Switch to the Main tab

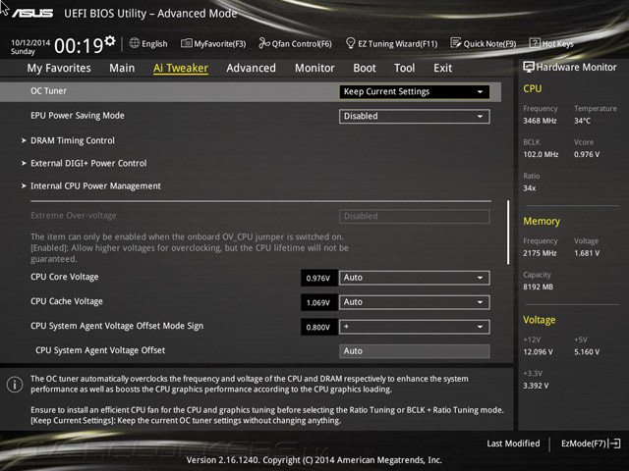[x=122, y=68]
